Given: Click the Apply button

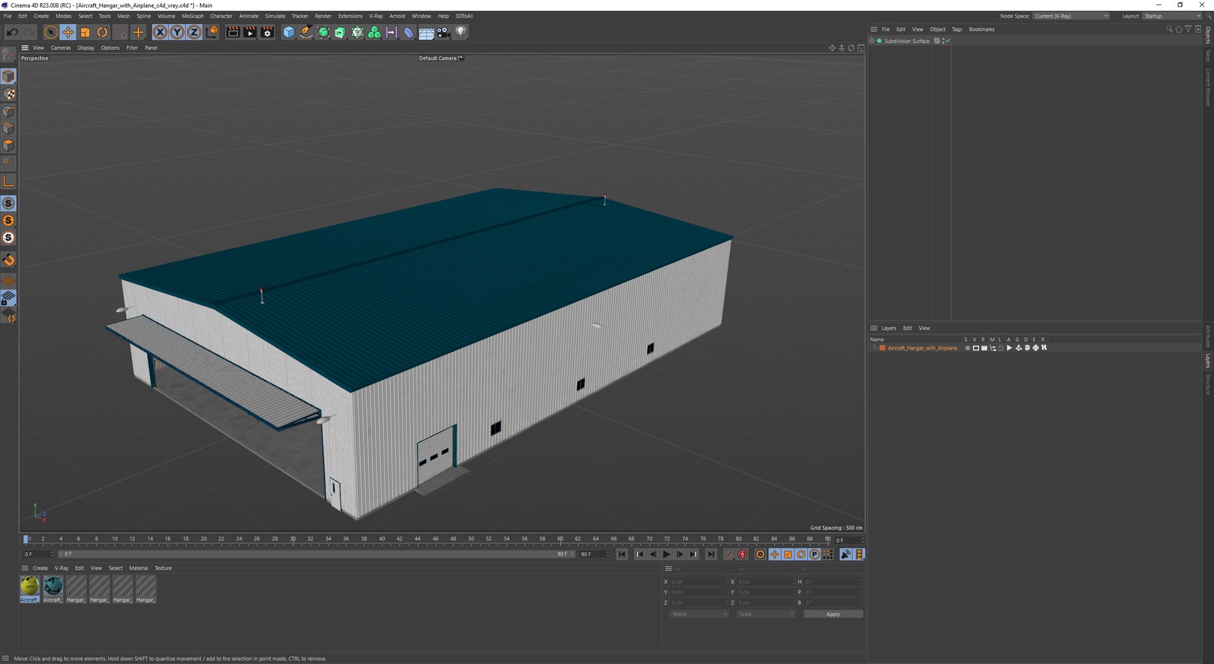Looking at the screenshot, I should 833,614.
